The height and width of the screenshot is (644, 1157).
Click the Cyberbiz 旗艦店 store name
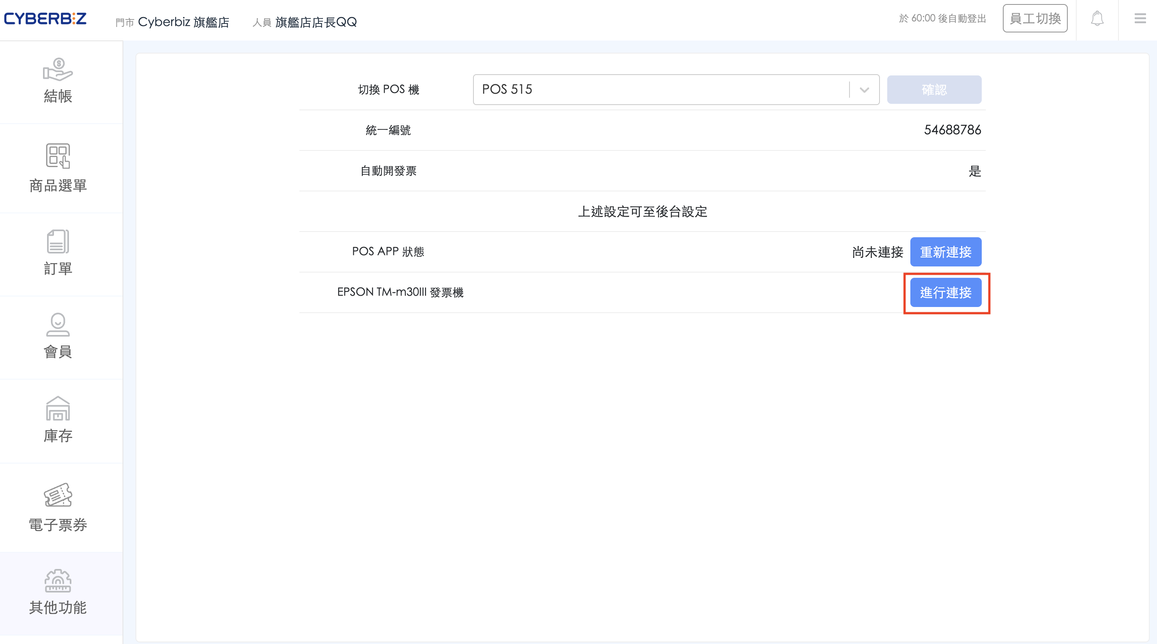pos(183,22)
